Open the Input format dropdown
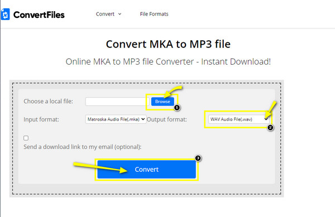335x217 pixels. point(116,119)
